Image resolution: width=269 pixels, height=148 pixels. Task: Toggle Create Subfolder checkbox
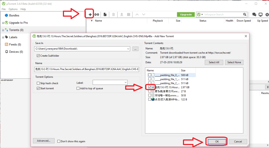pos(38,56)
